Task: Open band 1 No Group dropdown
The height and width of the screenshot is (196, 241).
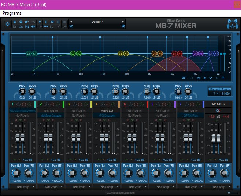Action: [23, 187]
